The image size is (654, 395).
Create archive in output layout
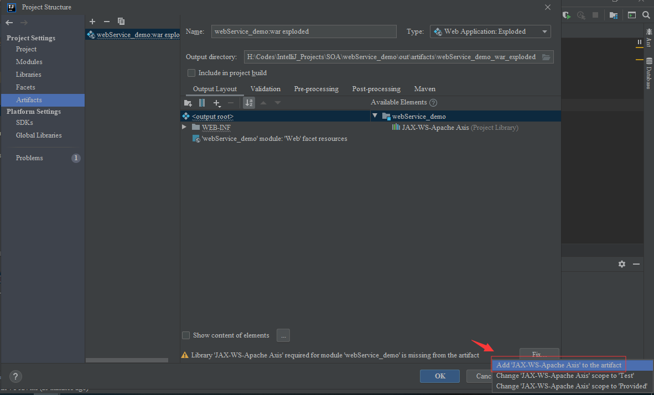pyautogui.click(x=202, y=103)
